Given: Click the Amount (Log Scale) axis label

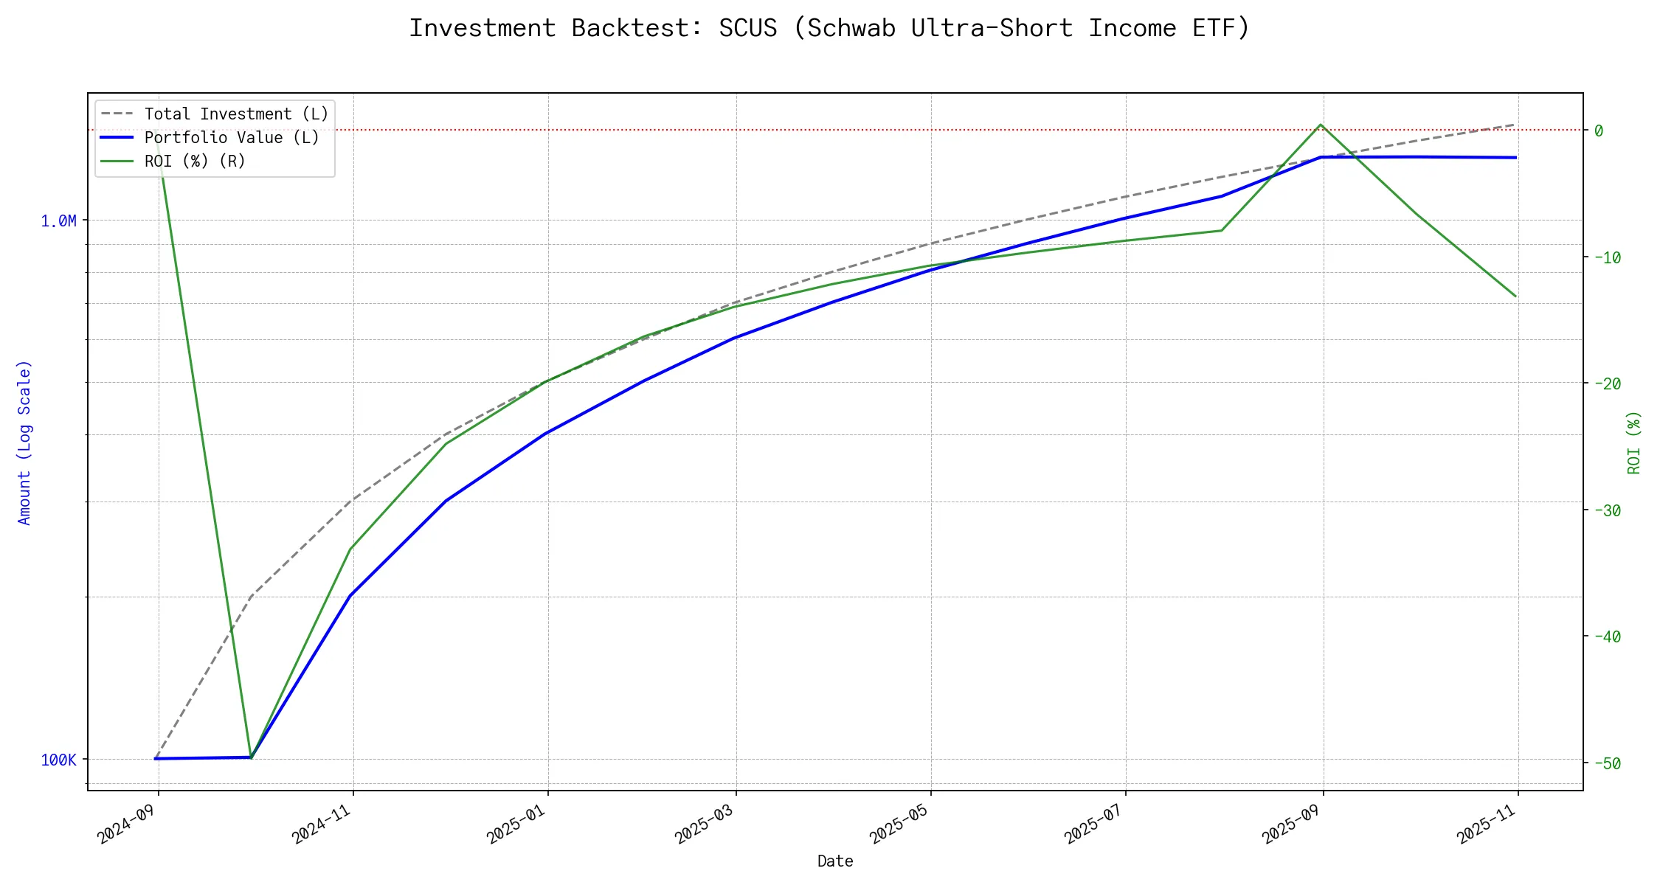Looking at the screenshot, I should click(x=24, y=442).
